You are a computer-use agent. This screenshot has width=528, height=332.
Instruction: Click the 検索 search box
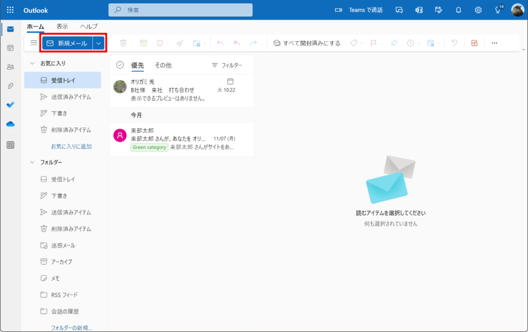[180, 10]
